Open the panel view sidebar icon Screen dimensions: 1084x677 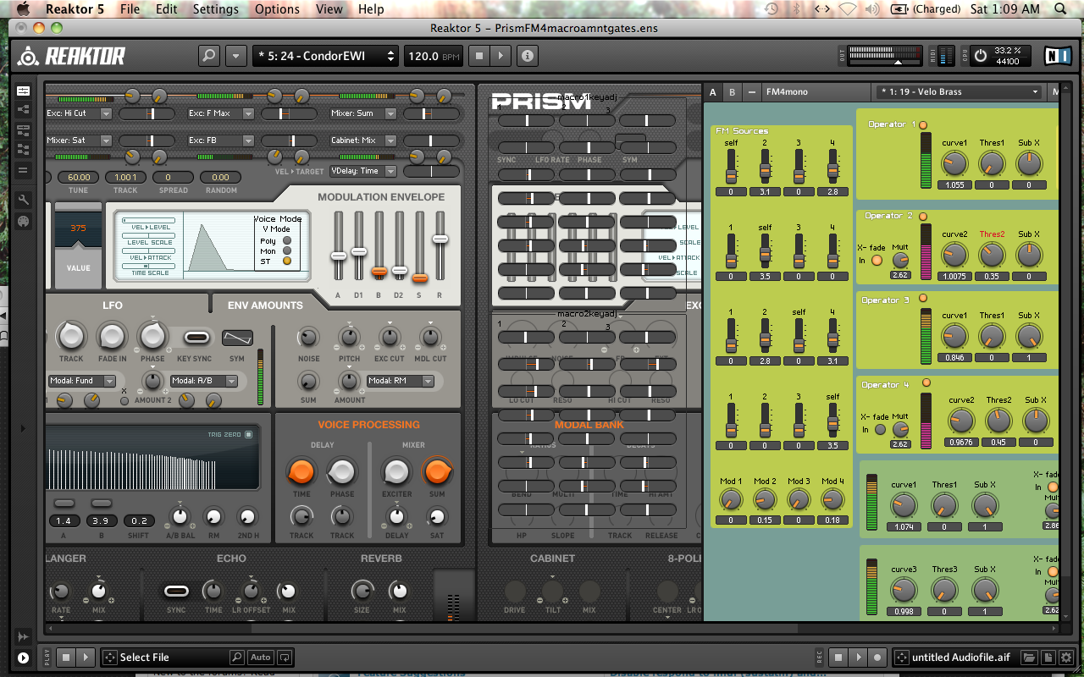pyautogui.click(x=24, y=91)
